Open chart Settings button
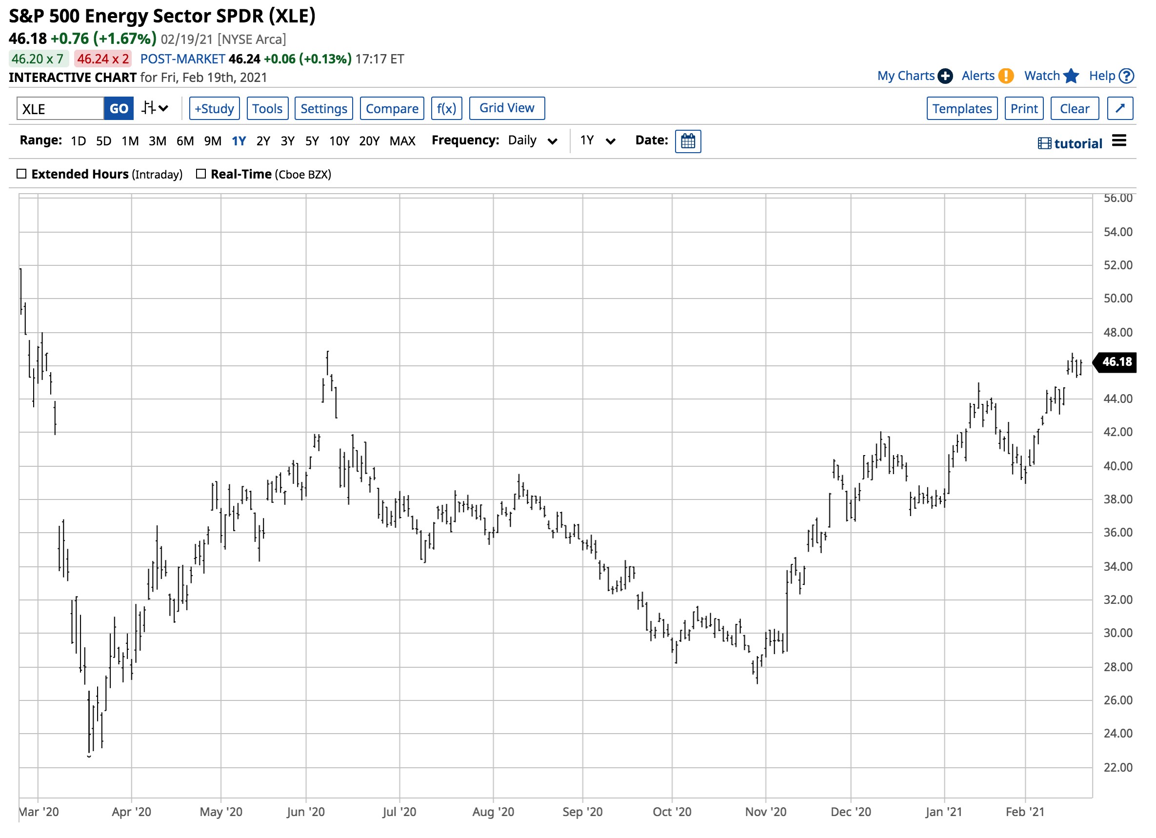 coord(324,109)
